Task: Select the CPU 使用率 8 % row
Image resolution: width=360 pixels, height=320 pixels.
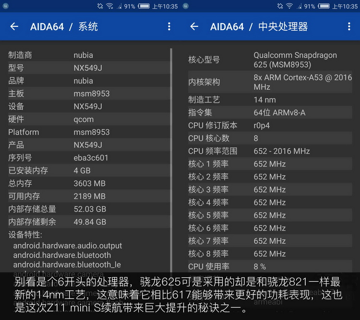Action: (270, 267)
